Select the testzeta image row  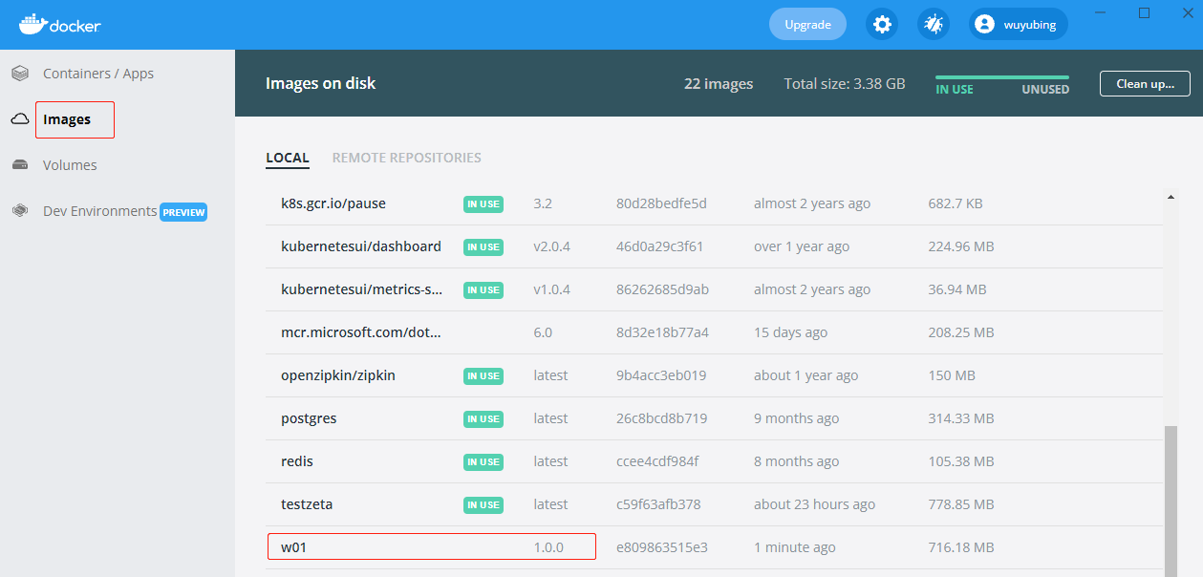pyautogui.click(x=715, y=504)
